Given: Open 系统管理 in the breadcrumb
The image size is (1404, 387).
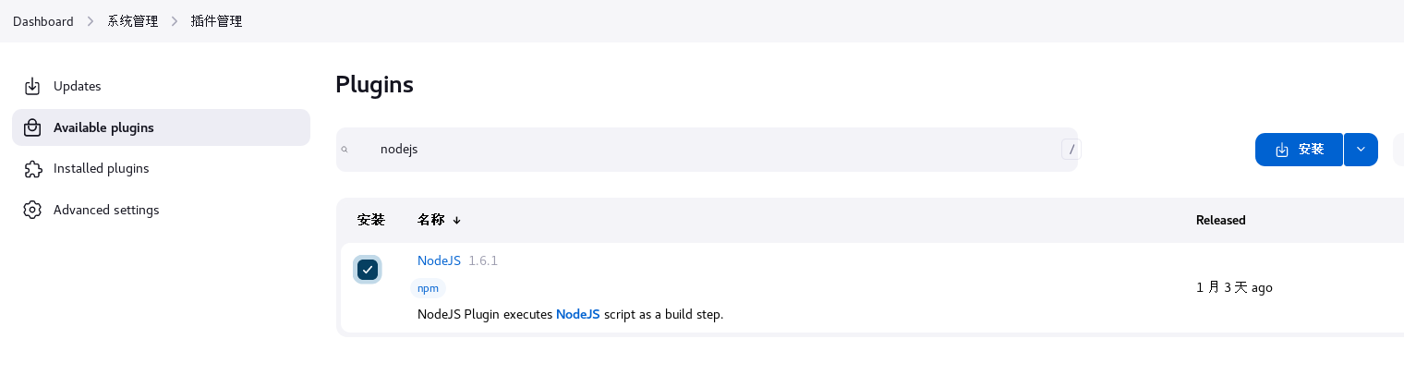Looking at the screenshot, I should 133,21.
